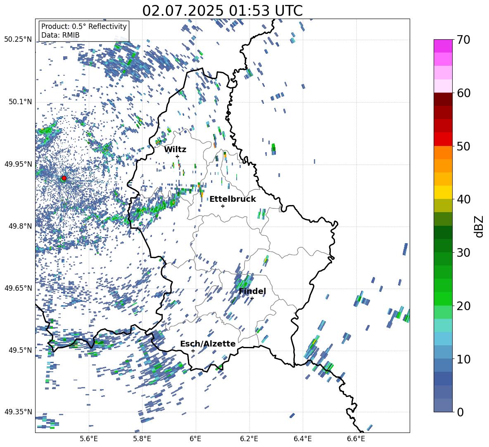Click the colorbar tick value 20
The width and height of the screenshot is (489, 447).
[463, 306]
